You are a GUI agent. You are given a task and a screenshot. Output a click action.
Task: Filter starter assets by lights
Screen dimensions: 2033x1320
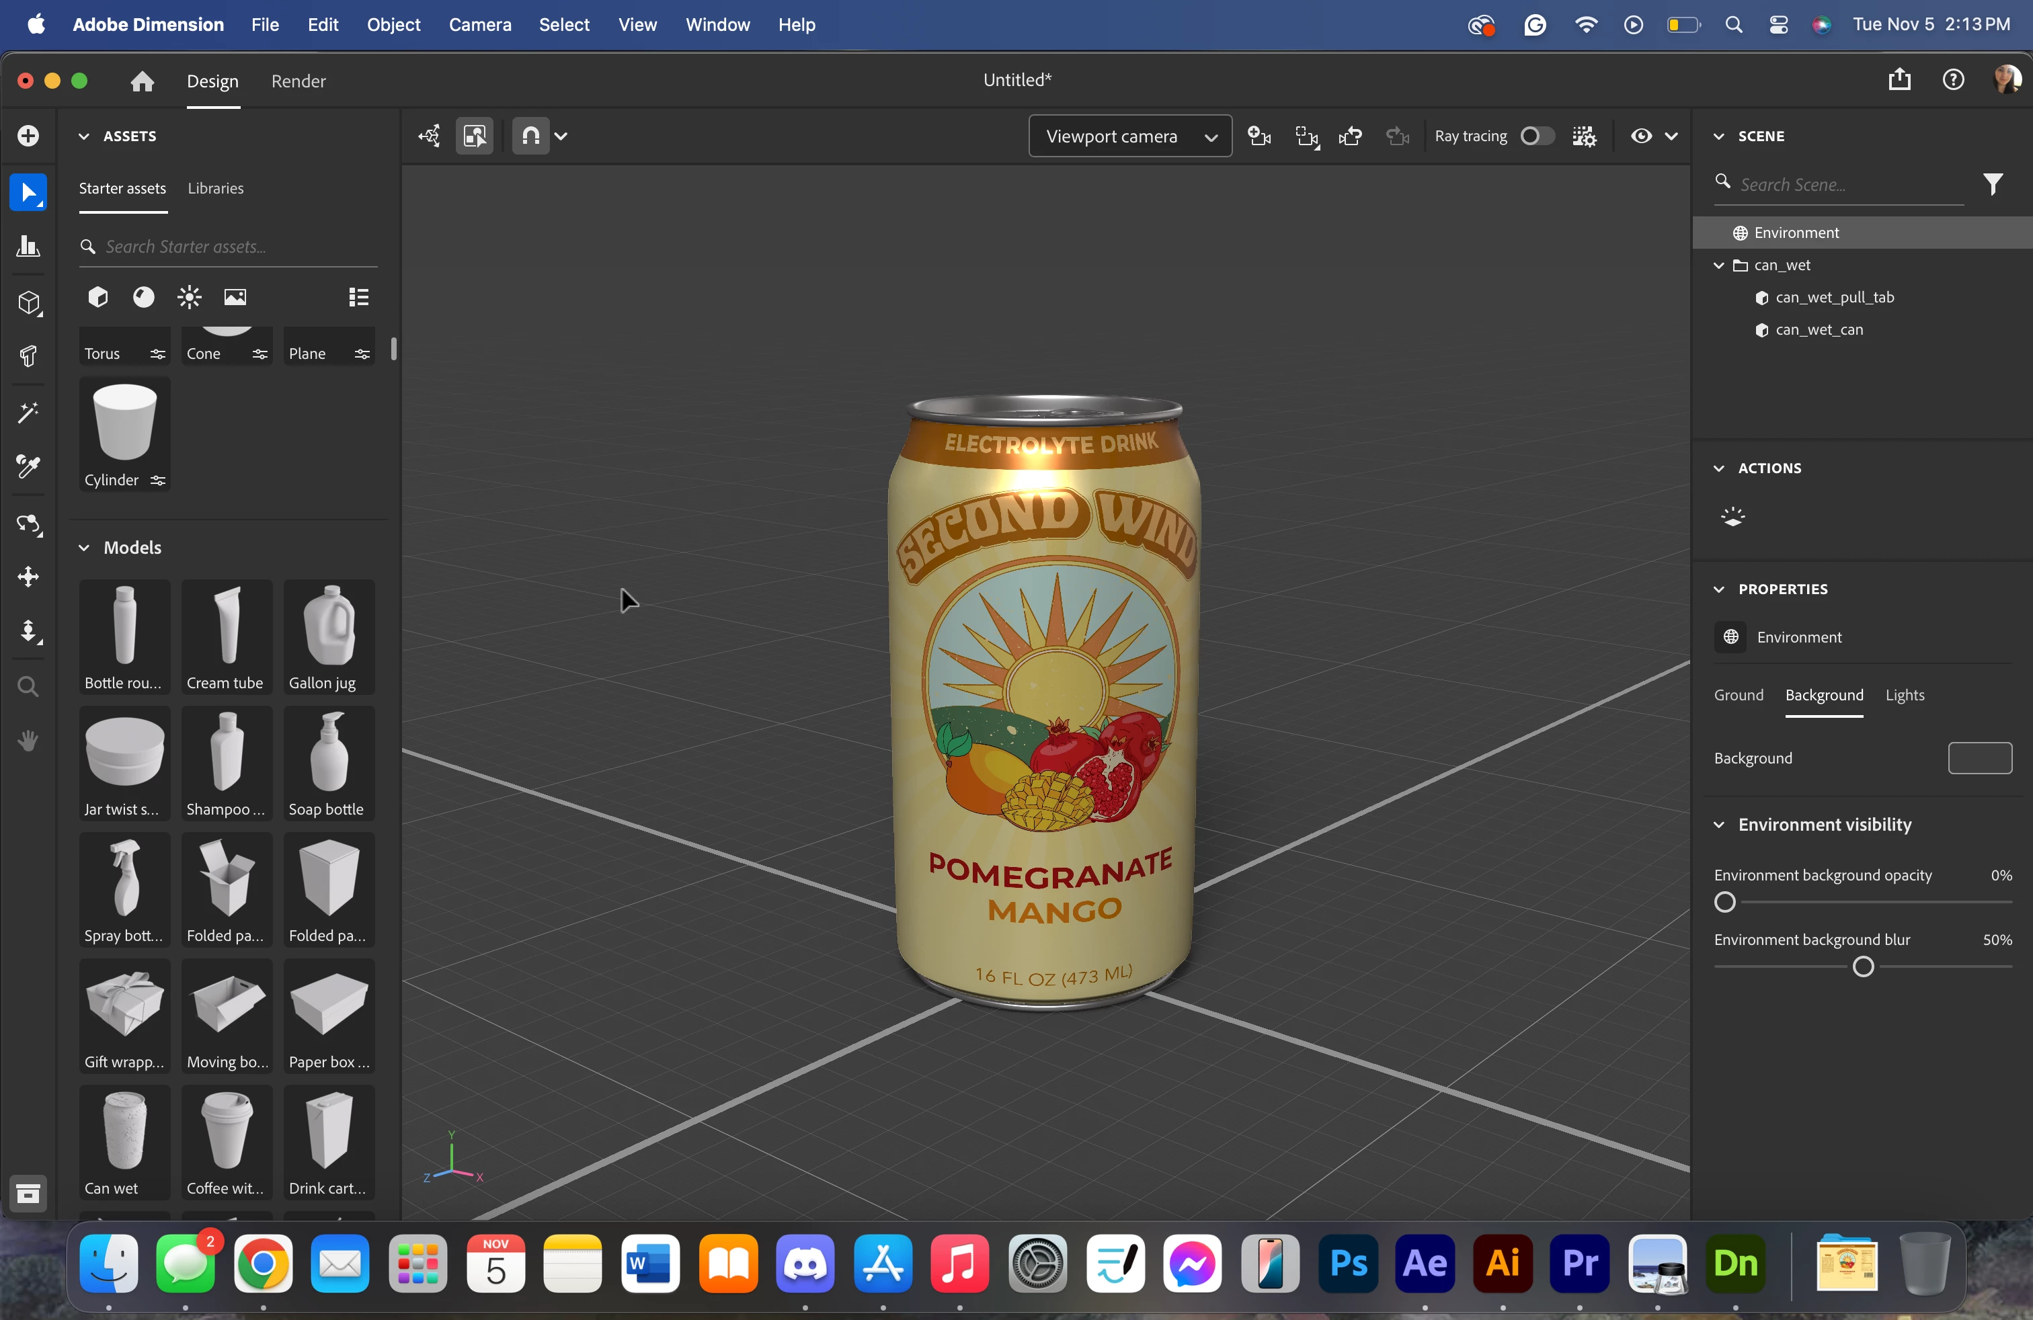[189, 297]
